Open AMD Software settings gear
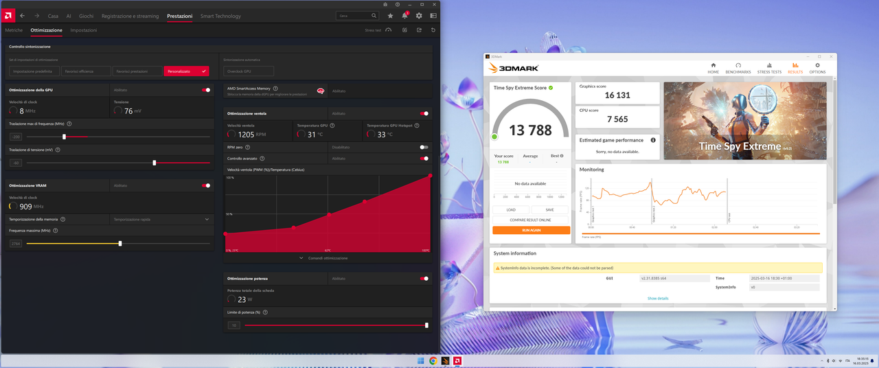This screenshot has height=368, width=879. tap(419, 15)
